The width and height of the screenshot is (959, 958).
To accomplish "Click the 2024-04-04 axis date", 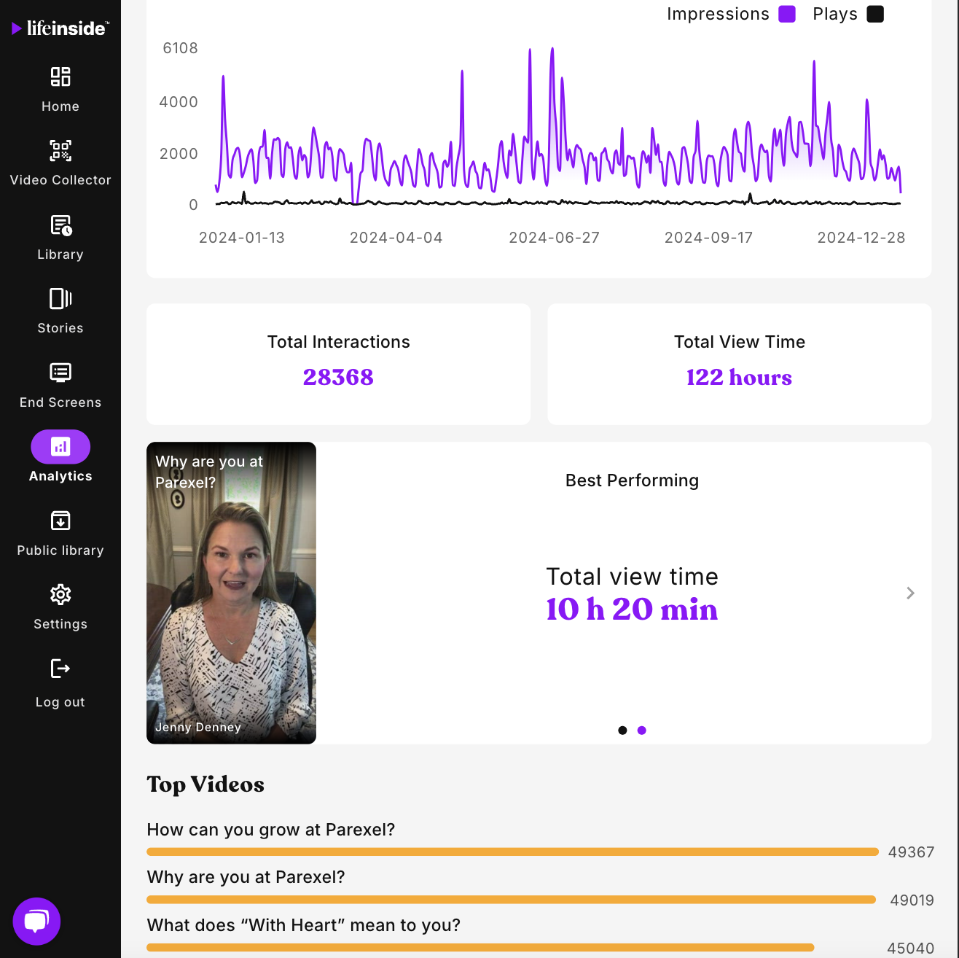I will [x=396, y=238].
